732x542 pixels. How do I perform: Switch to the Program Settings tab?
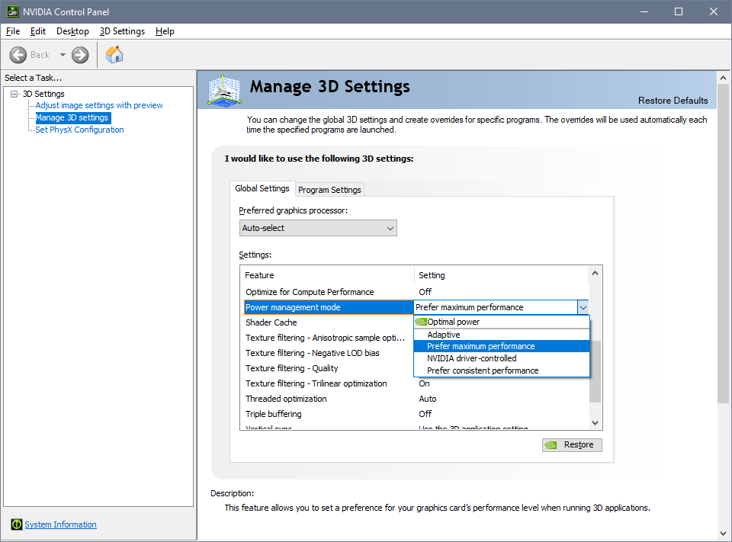[x=329, y=190]
